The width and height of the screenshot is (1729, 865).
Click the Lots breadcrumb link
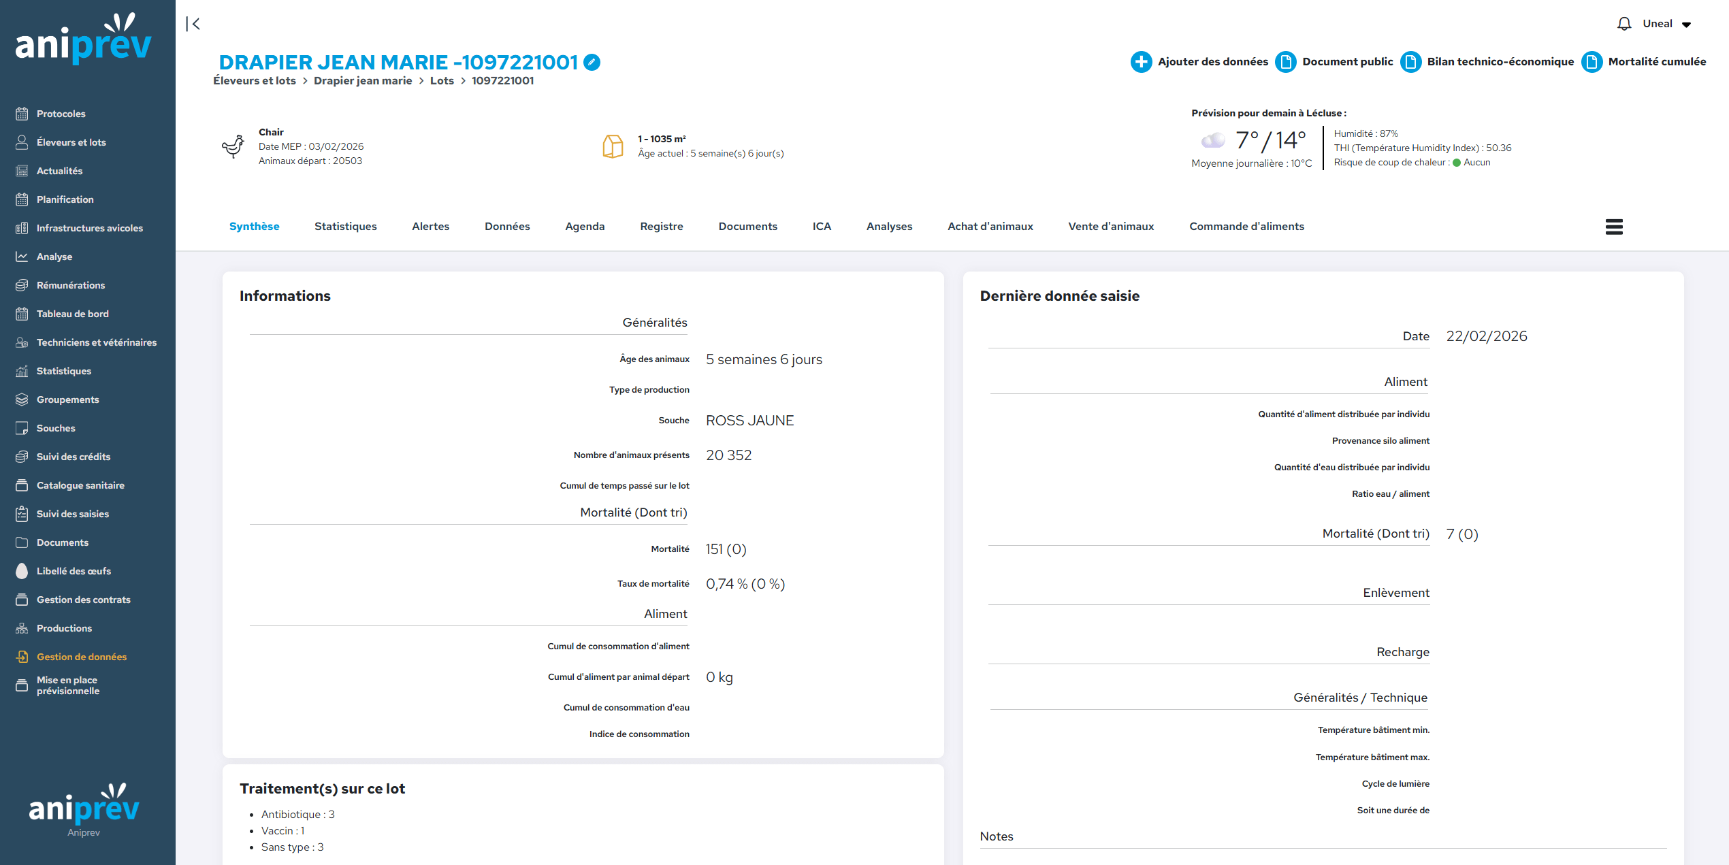[441, 81]
